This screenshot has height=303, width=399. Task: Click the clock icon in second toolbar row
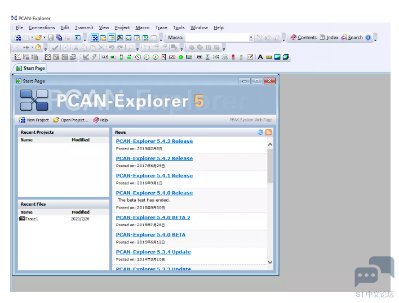coord(38,47)
